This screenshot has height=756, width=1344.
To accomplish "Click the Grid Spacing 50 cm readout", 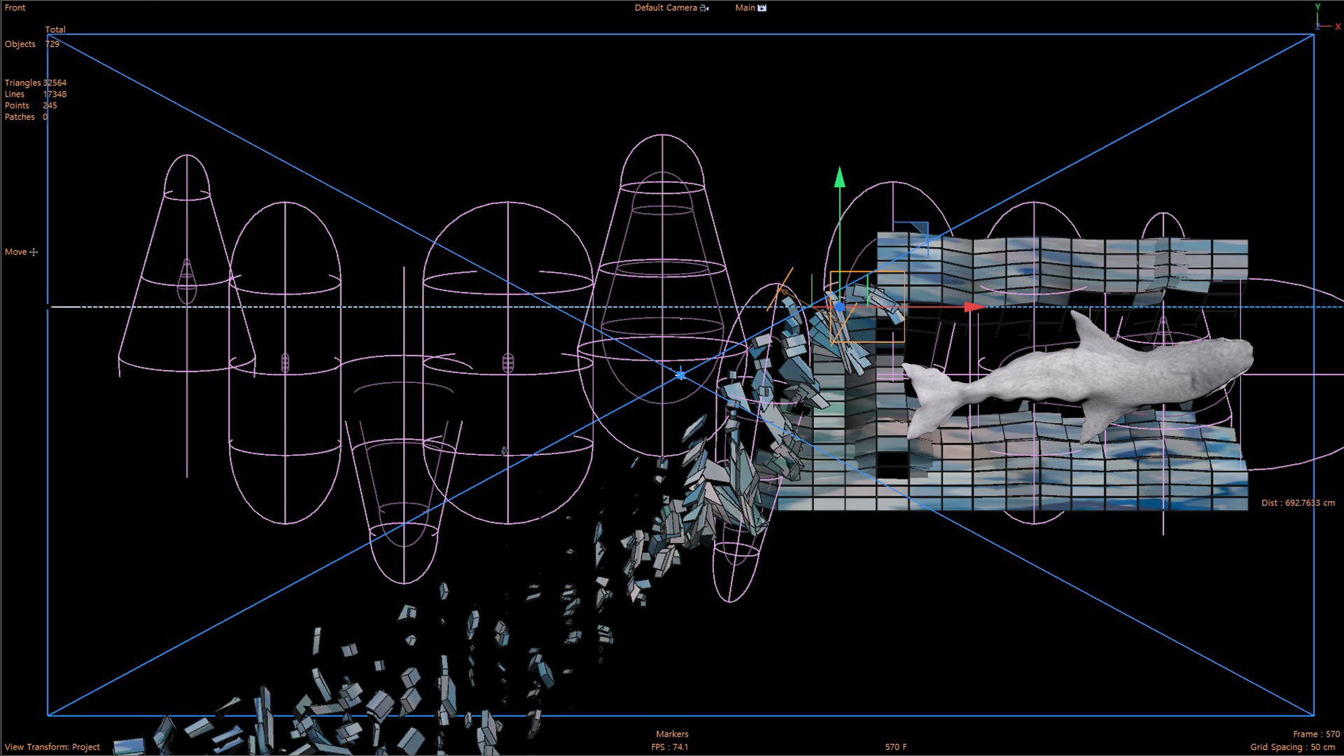I will 1292,747.
